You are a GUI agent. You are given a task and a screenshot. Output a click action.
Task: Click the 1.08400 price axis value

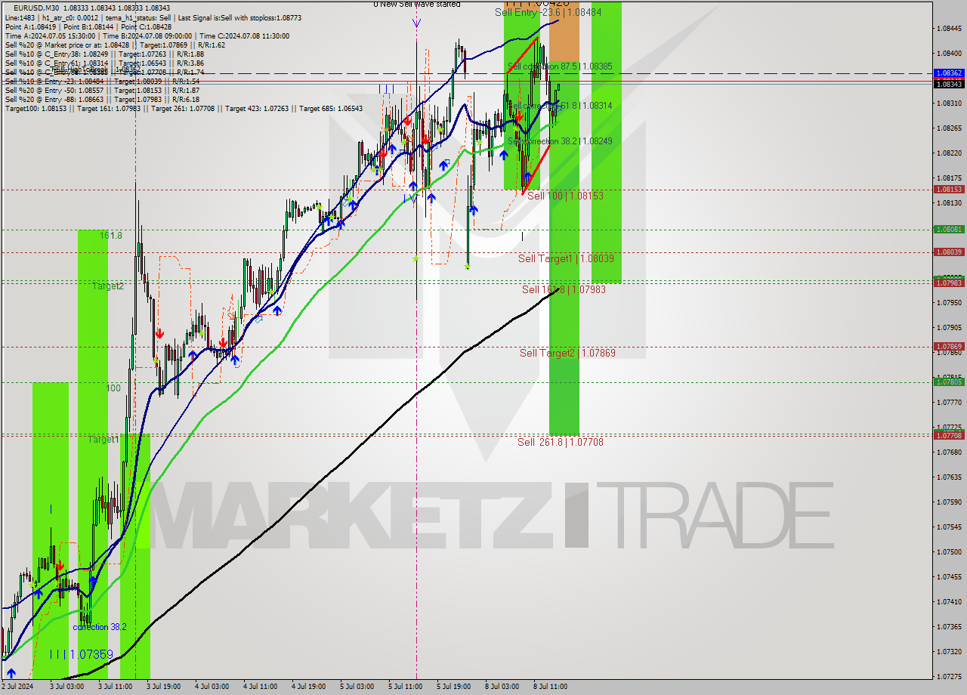(948, 54)
